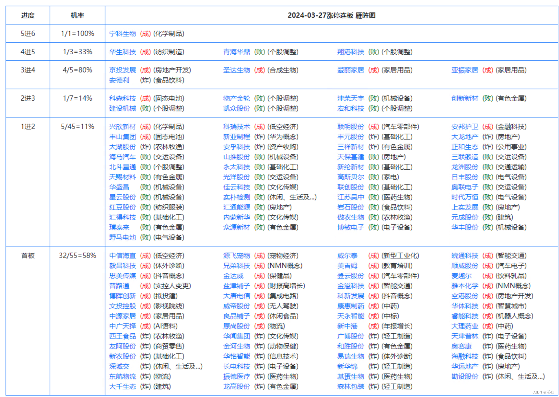Click the 首板 row label
The image size is (559, 397).
[x=28, y=256]
